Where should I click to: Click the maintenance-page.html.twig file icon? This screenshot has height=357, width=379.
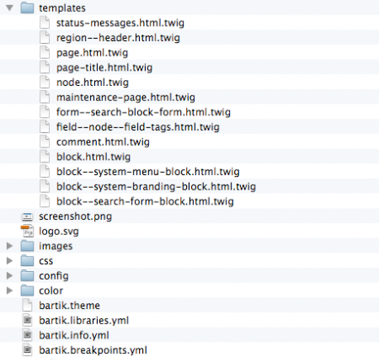45,97
